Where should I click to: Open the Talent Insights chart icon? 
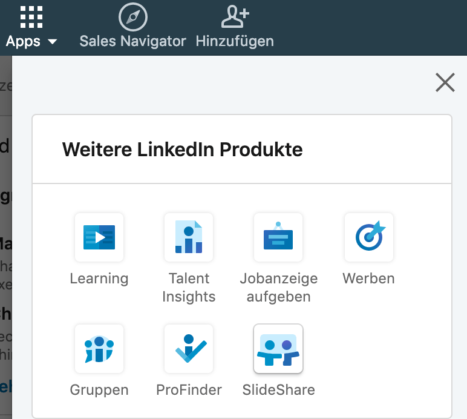tap(189, 237)
